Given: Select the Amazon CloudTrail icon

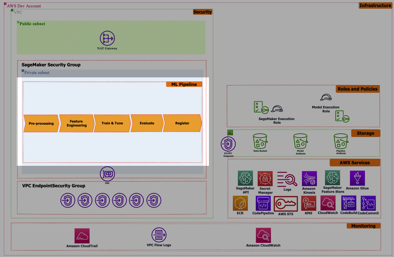Looking at the screenshot, I should [82, 236].
